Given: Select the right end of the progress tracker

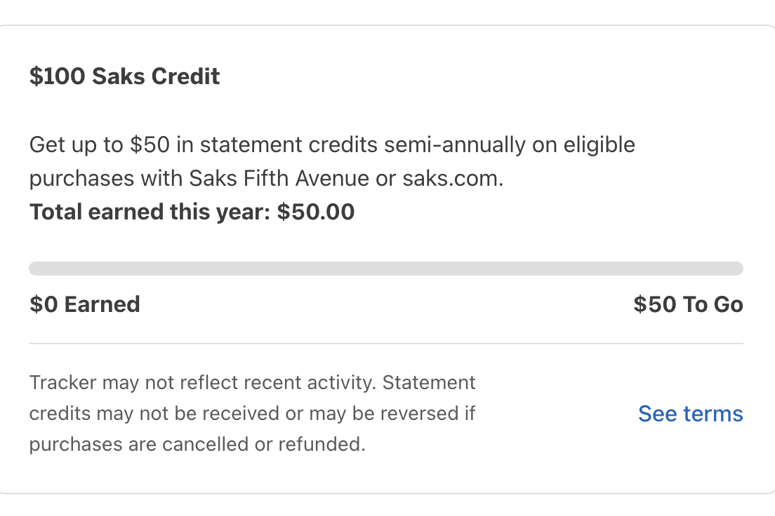Looking at the screenshot, I should click(x=737, y=267).
